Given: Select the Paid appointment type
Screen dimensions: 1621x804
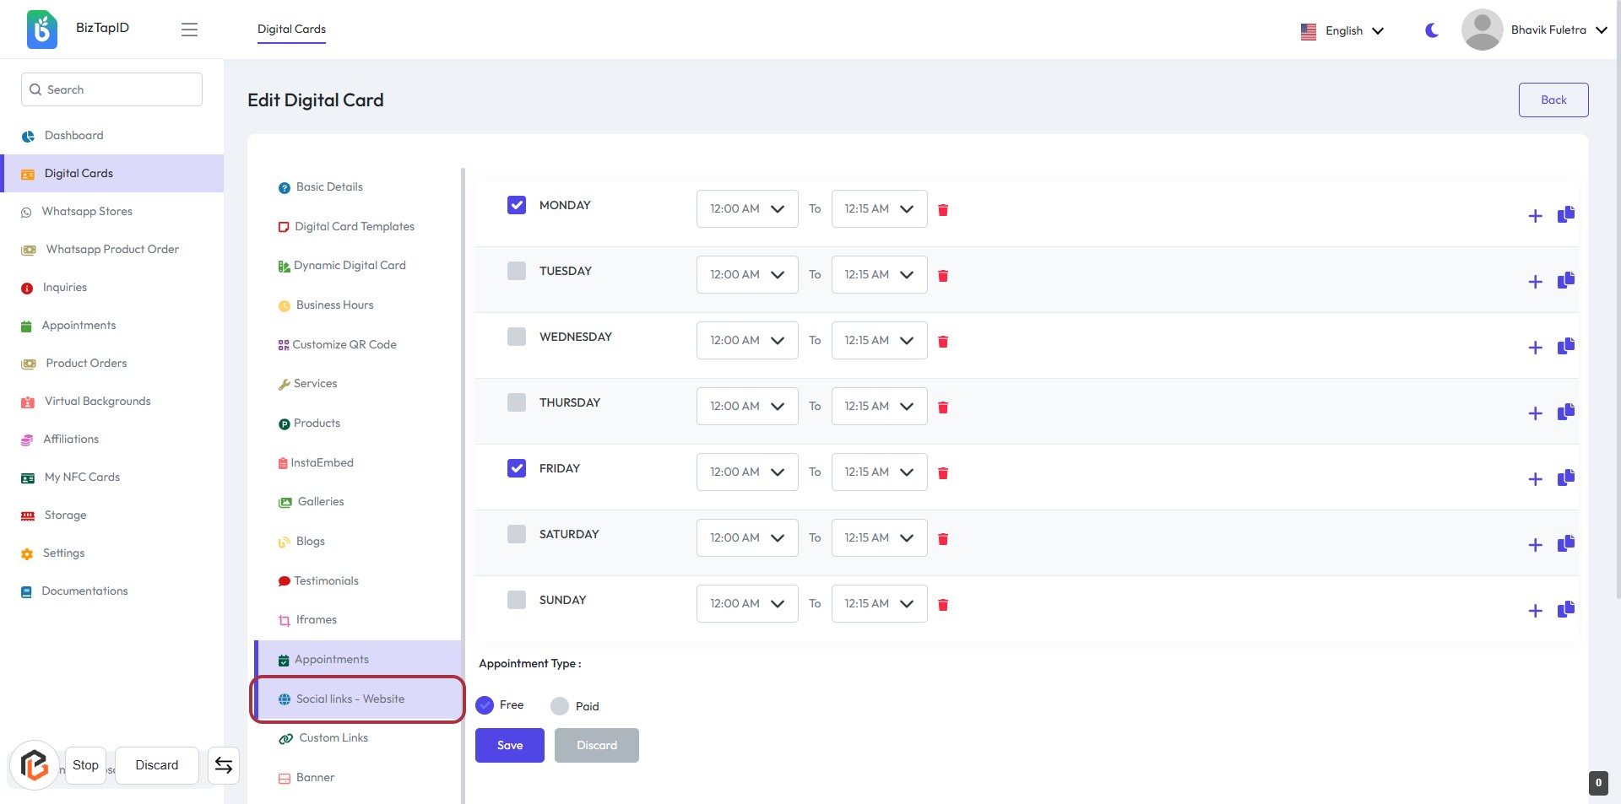Looking at the screenshot, I should point(560,706).
